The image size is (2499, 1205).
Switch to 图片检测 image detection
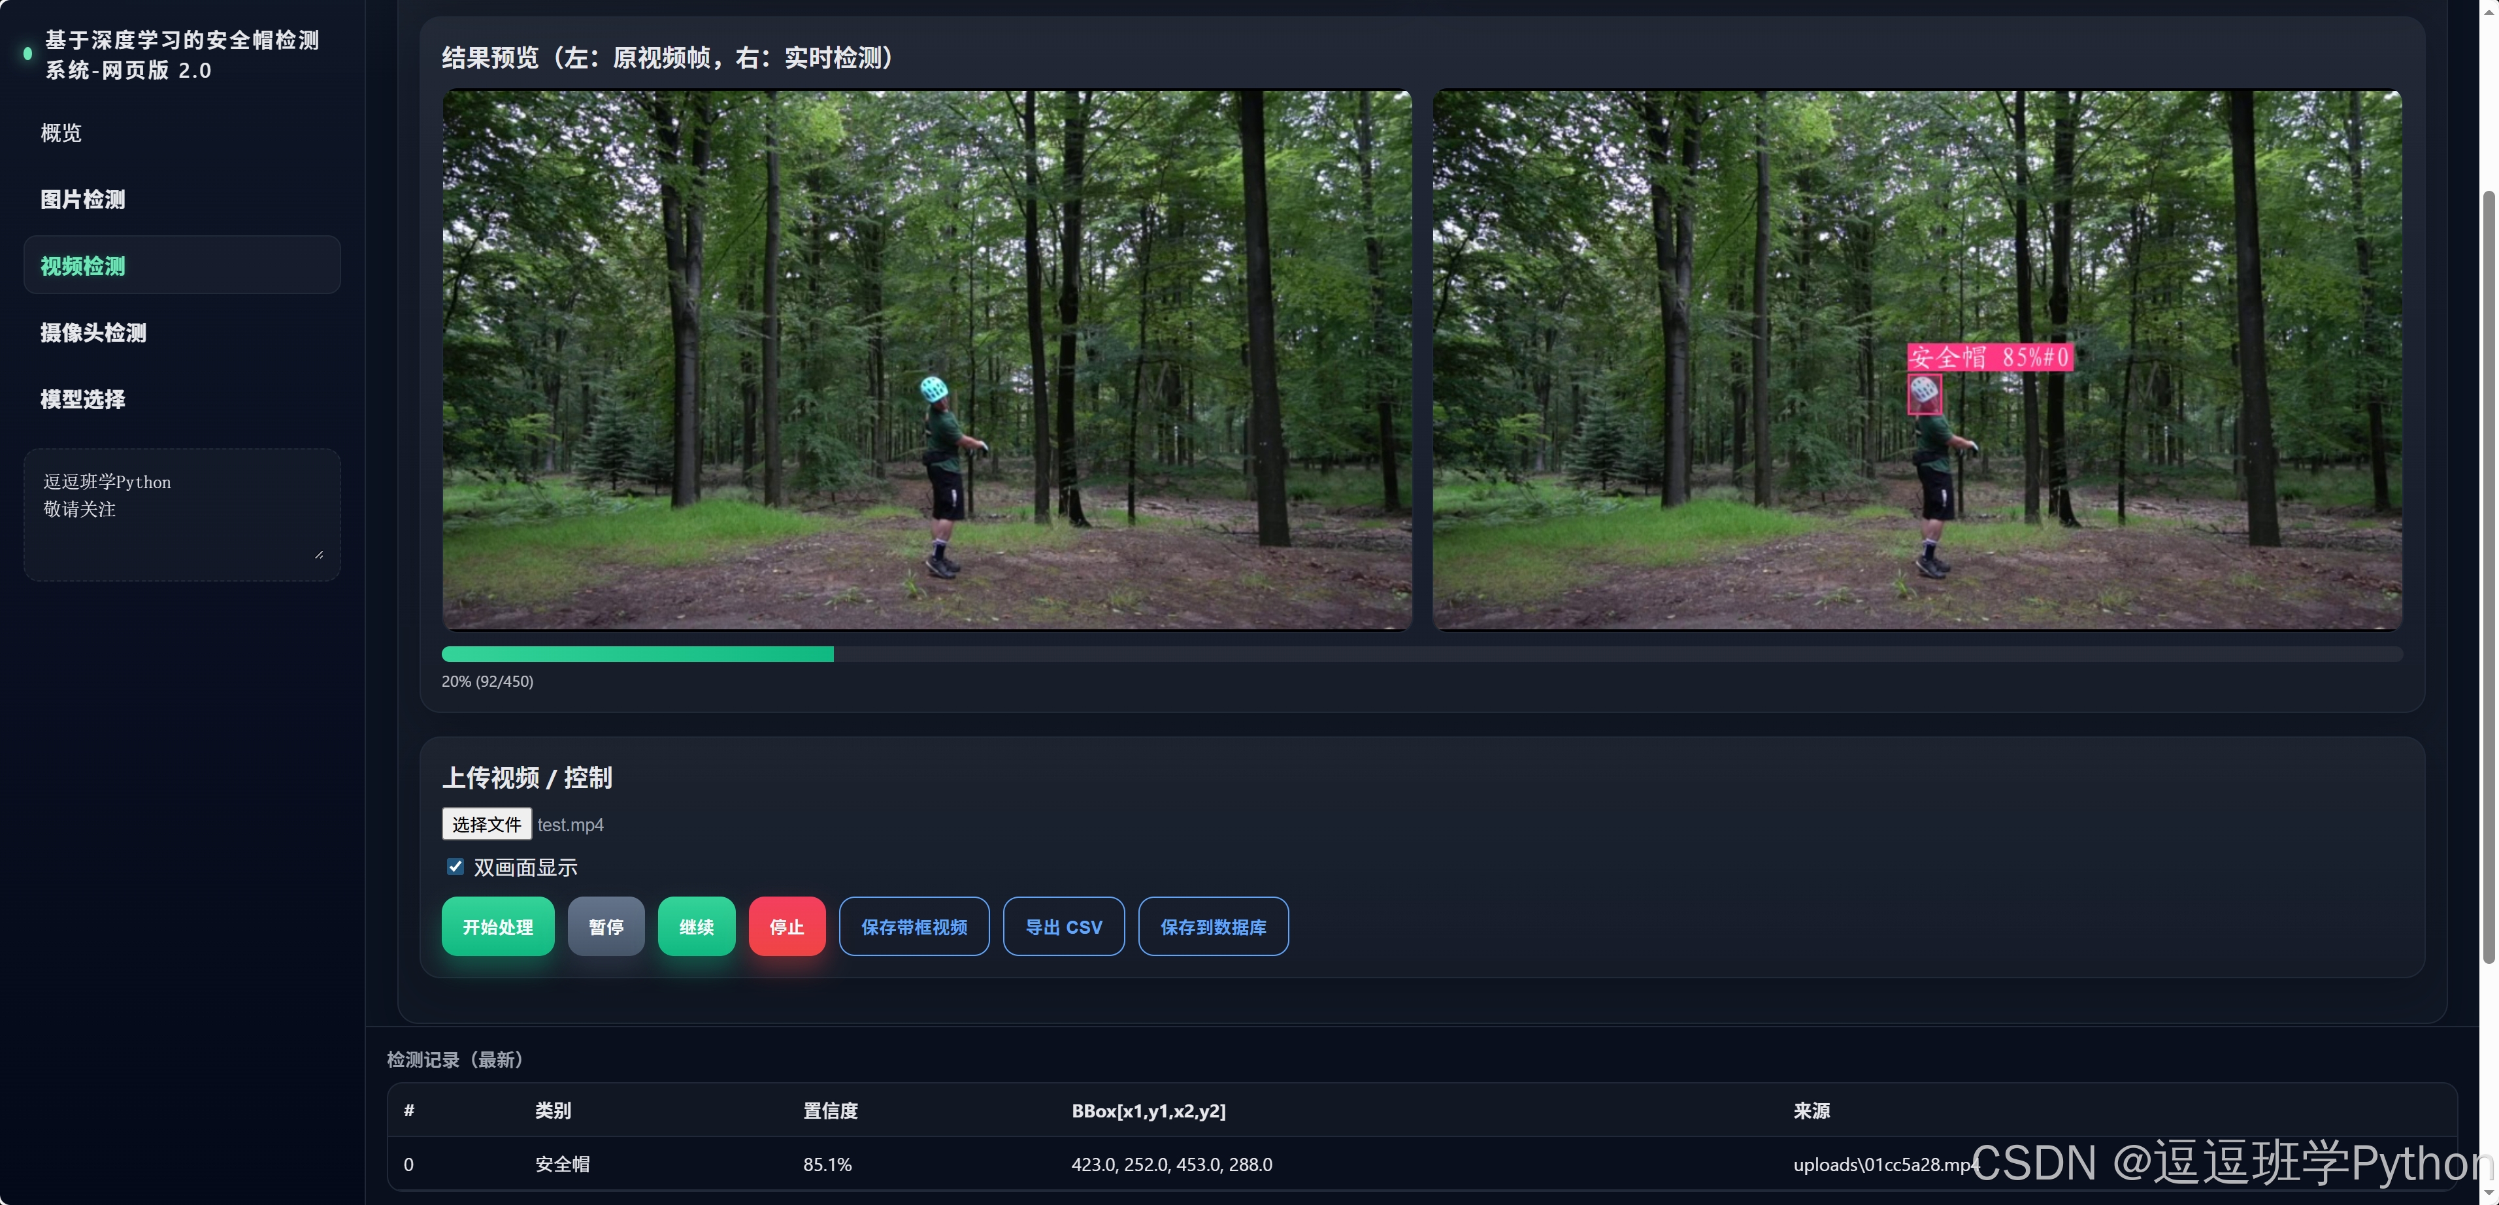[x=82, y=200]
